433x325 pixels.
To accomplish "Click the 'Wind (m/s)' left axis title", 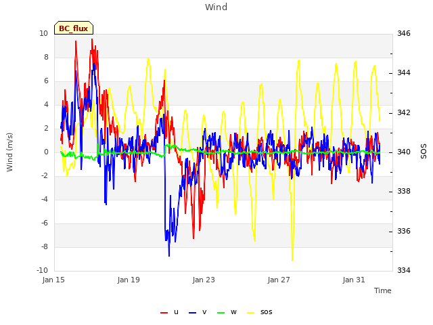I will [x=9, y=152].
